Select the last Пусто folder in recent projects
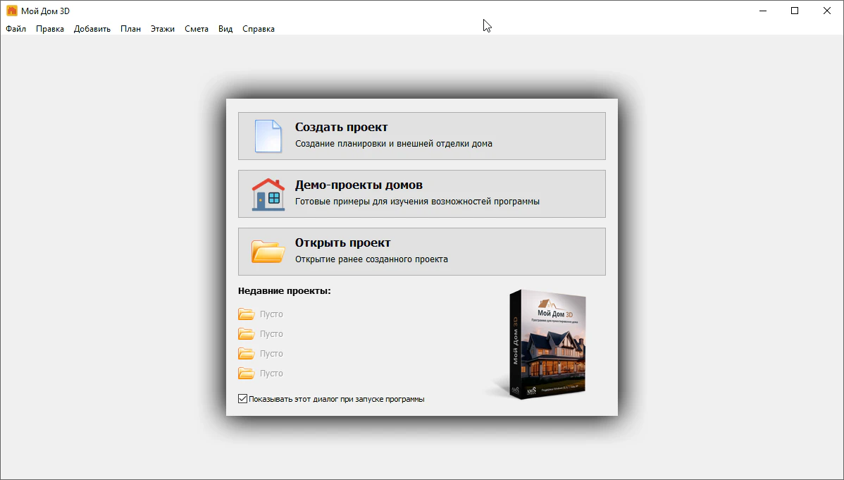The width and height of the screenshot is (844, 480). click(246, 373)
